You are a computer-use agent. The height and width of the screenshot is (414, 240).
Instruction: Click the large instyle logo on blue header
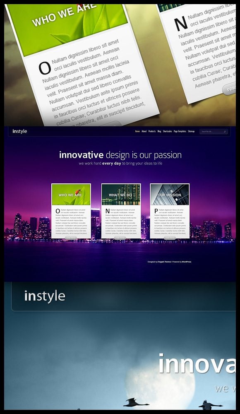(45, 296)
